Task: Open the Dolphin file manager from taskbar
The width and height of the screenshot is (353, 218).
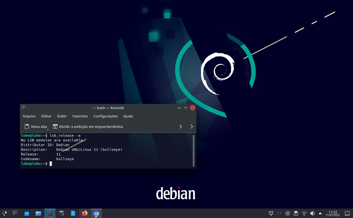Action: click(38, 213)
